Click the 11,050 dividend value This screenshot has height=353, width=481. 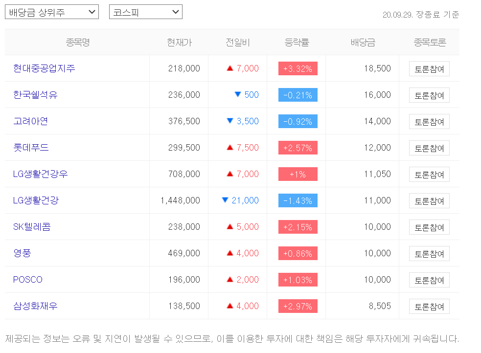coord(377,174)
